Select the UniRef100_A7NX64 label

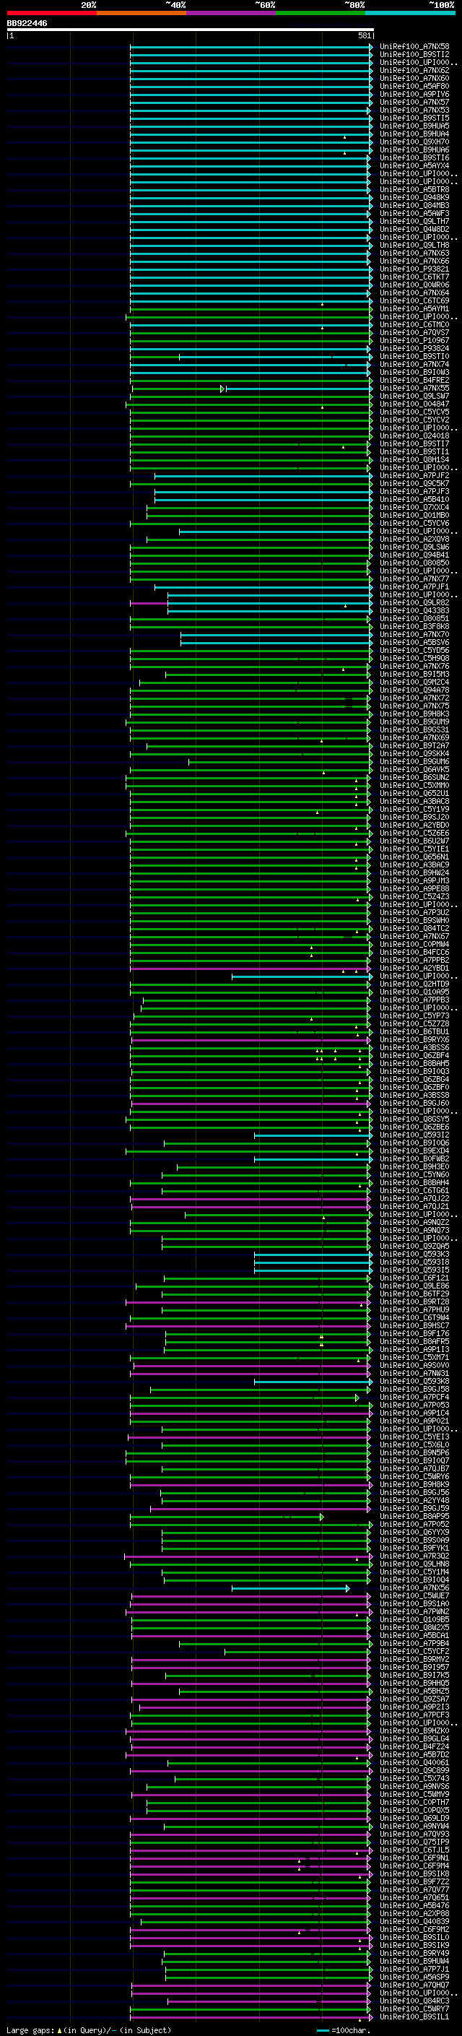414,293
